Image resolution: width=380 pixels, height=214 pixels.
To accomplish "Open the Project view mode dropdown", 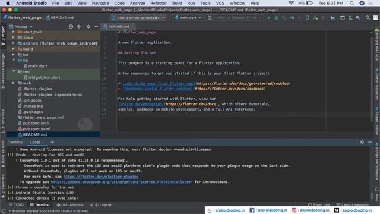I will [21, 26].
